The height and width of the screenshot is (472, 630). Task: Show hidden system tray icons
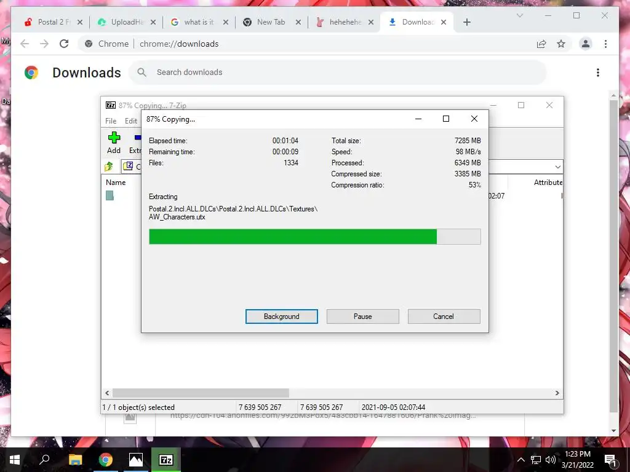pyautogui.click(x=520, y=460)
